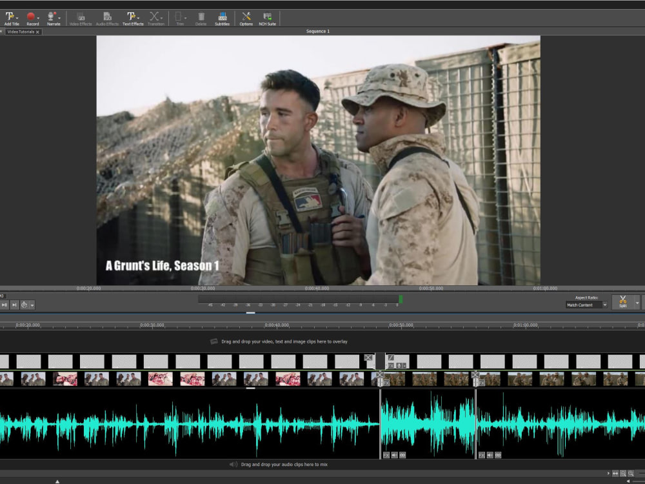645x484 pixels.
Task: Open the Options wrench tool
Action: 246,19
